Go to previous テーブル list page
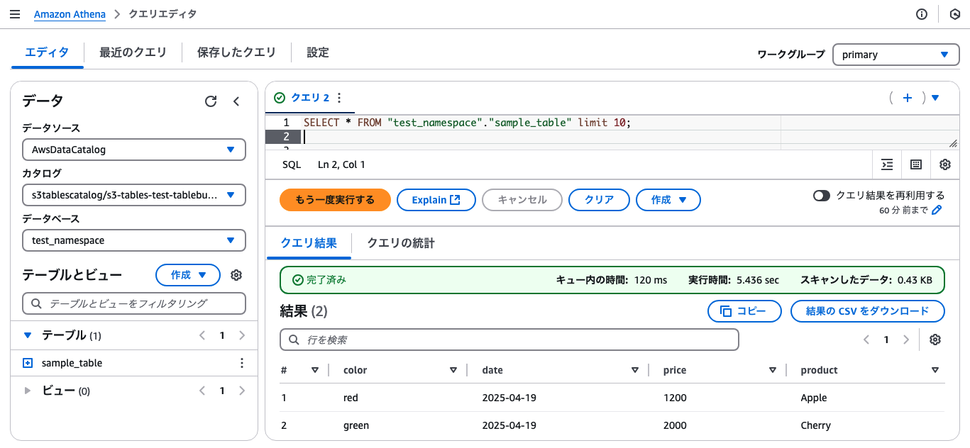The height and width of the screenshot is (448, 970). tap(202, 335)
